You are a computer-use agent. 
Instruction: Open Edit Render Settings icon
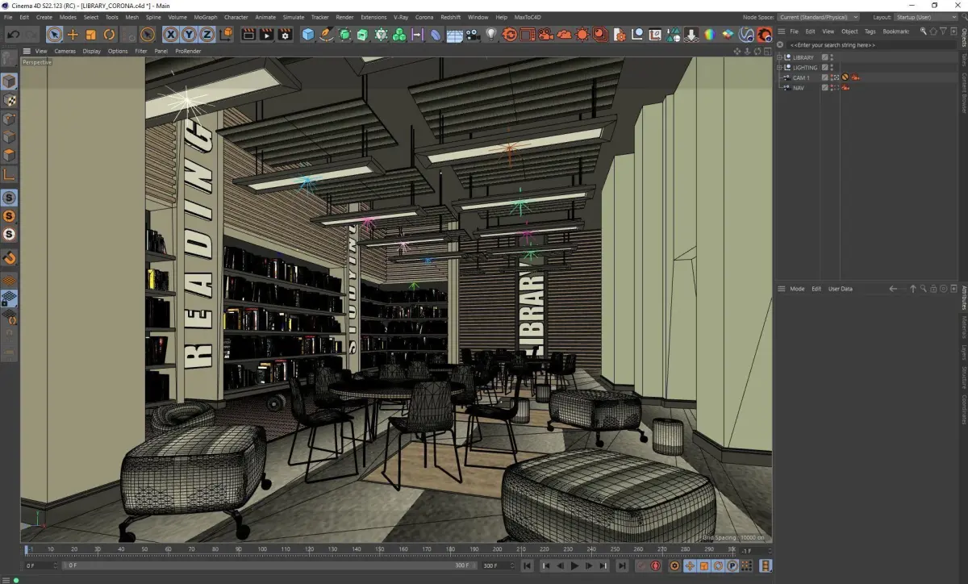[x=285, y=35]
